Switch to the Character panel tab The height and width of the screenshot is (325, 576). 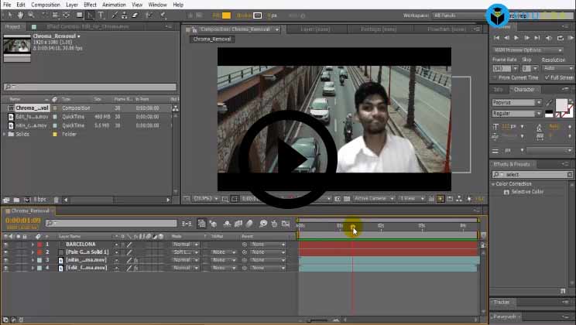[x=524, y=89]
